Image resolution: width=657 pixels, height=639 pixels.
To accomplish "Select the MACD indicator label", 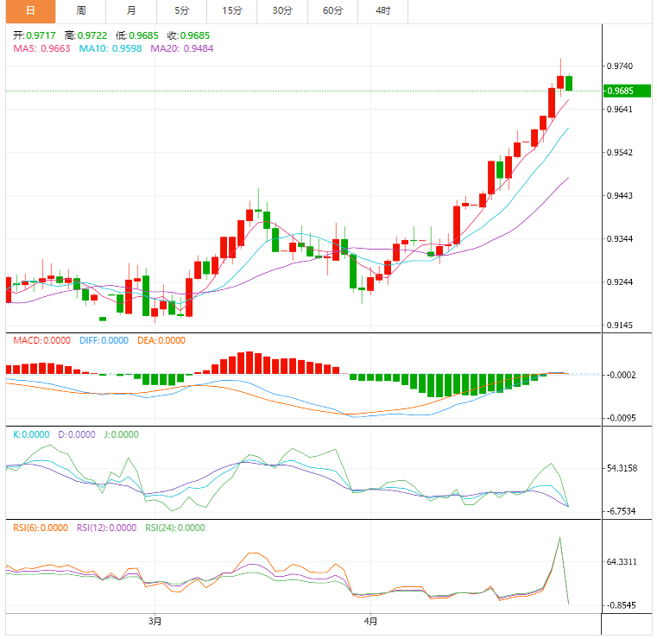I will [41, 340].
